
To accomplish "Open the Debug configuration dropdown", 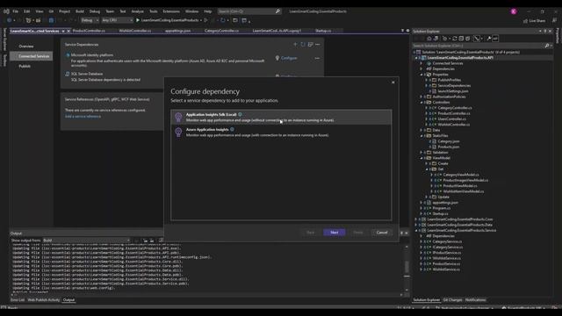I will coord(90,20).
